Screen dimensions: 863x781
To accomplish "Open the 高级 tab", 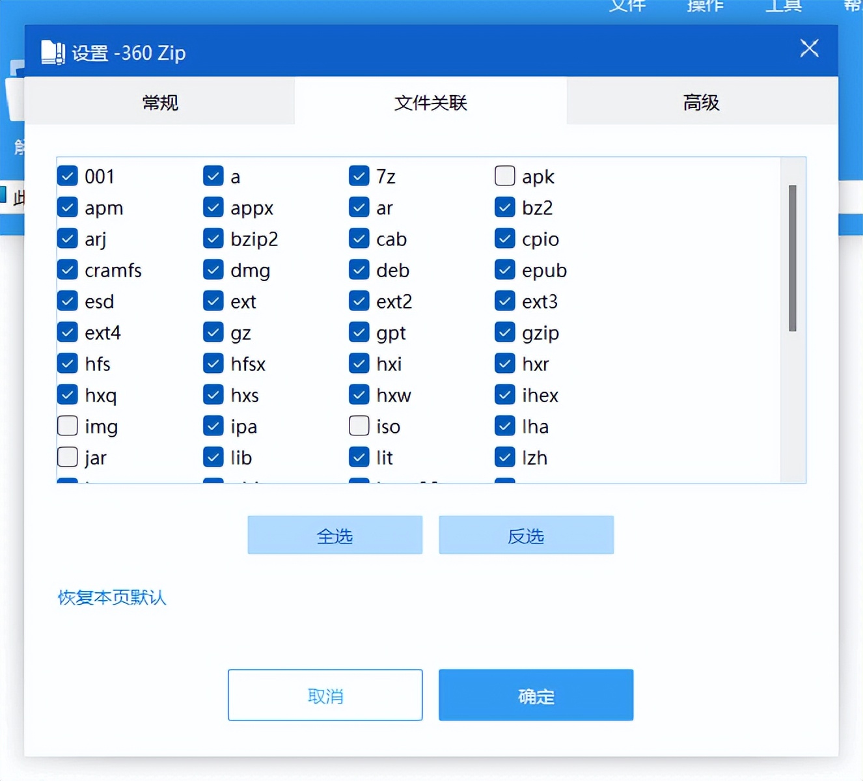I will tap(702, 102).
